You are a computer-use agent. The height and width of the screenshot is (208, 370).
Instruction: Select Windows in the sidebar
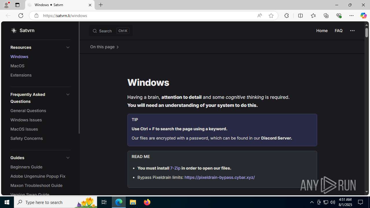tap(19, 57)
